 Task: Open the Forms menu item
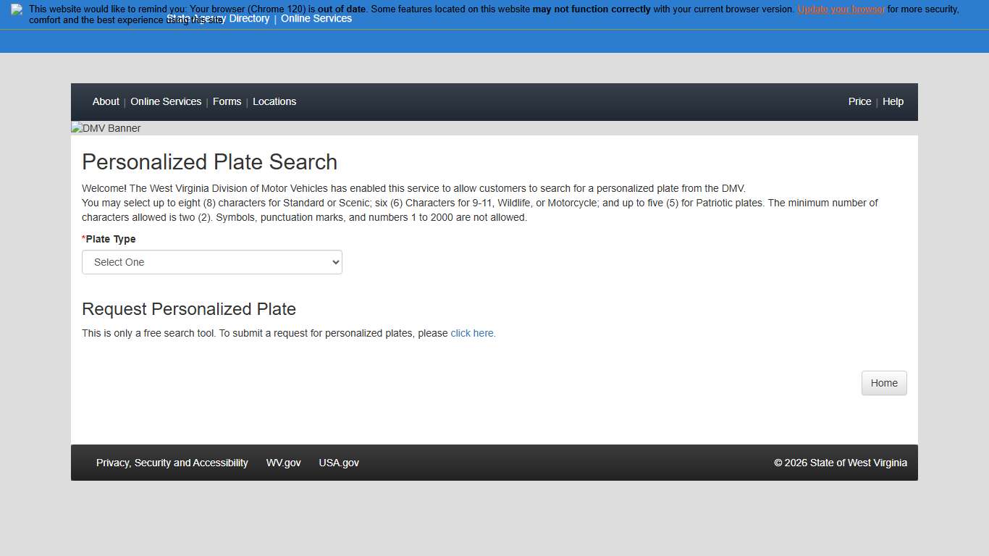227,102
